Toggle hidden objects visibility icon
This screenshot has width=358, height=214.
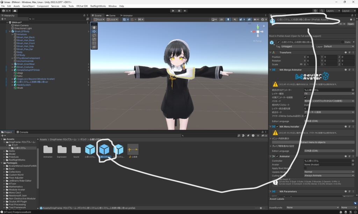pos(249,20)
